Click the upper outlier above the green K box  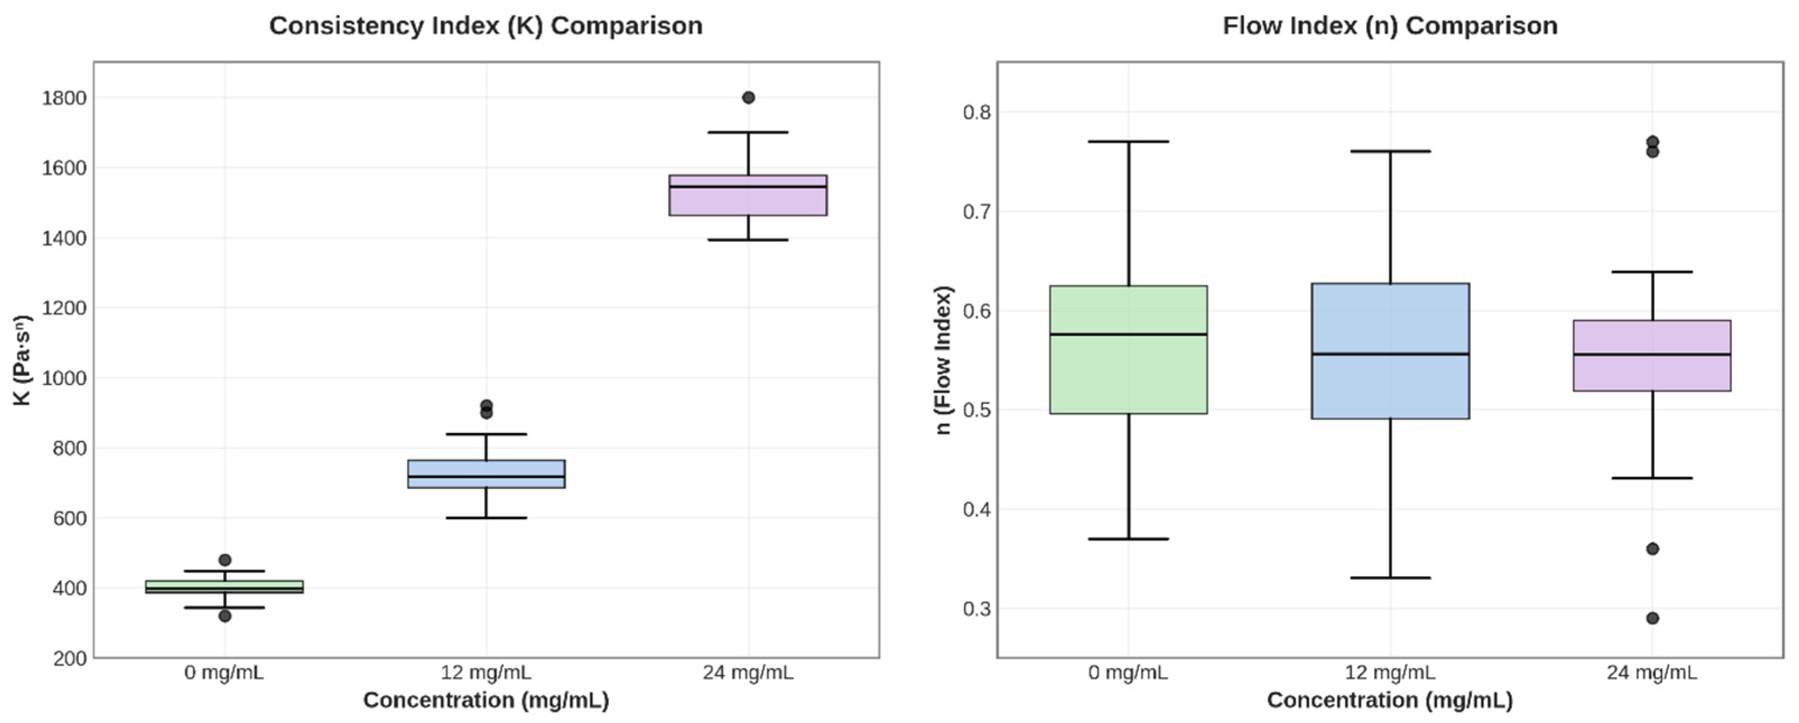(x=225, y=560)
